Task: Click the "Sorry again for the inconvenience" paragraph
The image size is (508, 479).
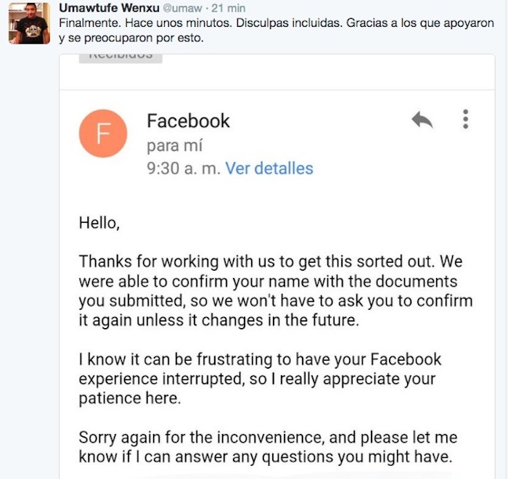Action: (267, 447)
